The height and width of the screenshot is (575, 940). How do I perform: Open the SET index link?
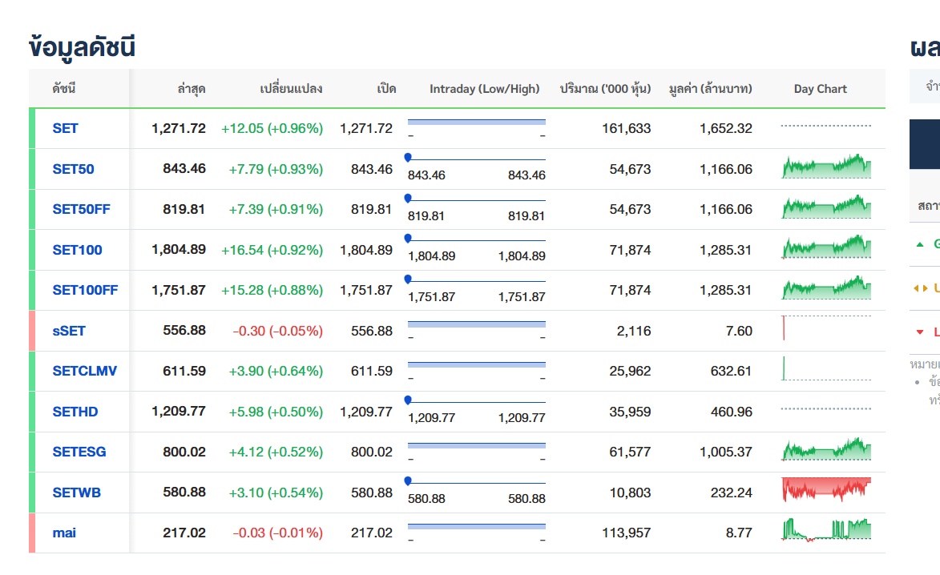point(66,128)
